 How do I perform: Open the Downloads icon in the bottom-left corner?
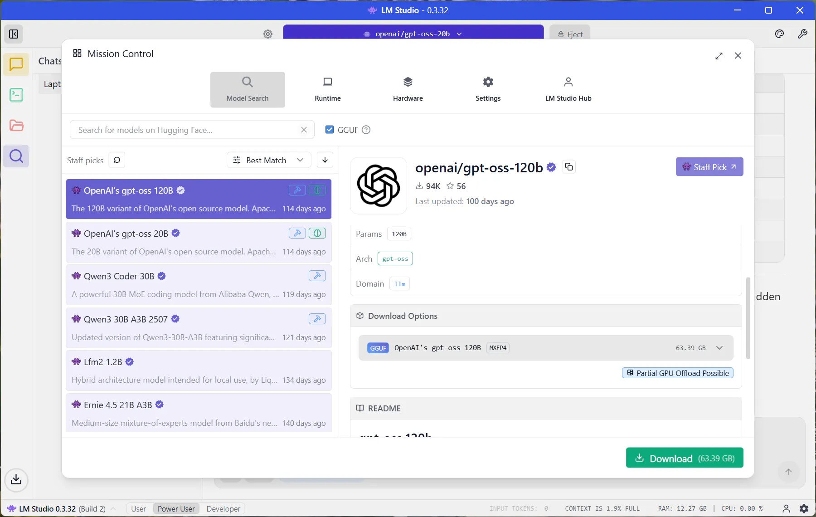point(16,479)
